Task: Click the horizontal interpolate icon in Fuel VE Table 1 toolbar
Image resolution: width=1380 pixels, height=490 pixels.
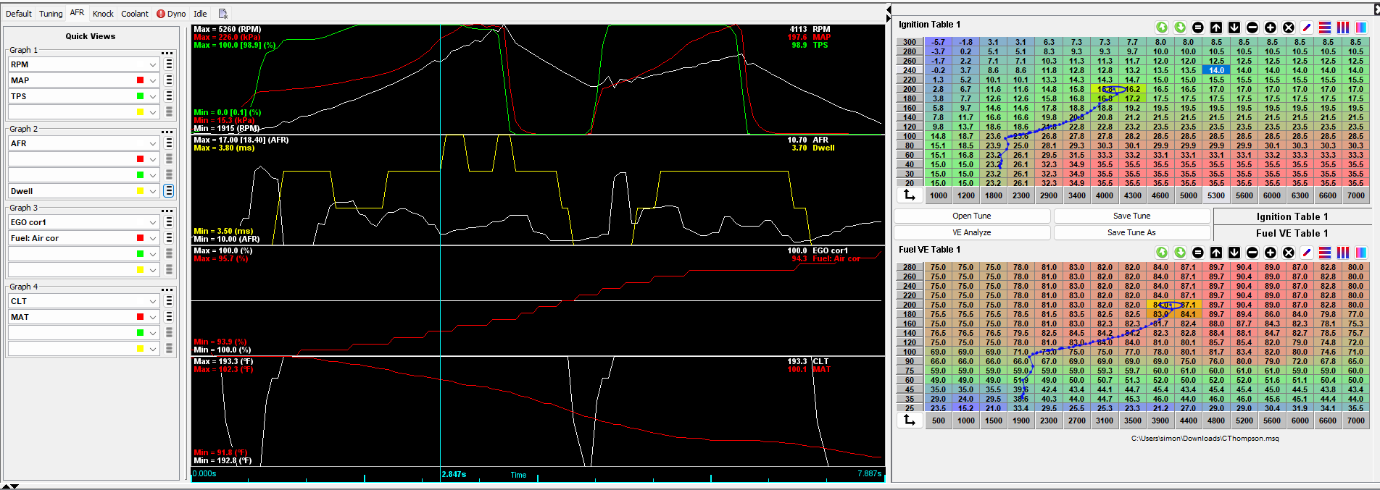Action: pyautogui.click(x=1325, y=253)
